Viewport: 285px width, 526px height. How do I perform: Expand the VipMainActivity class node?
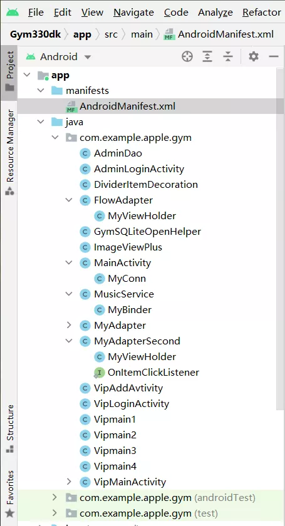click(69, 482)
